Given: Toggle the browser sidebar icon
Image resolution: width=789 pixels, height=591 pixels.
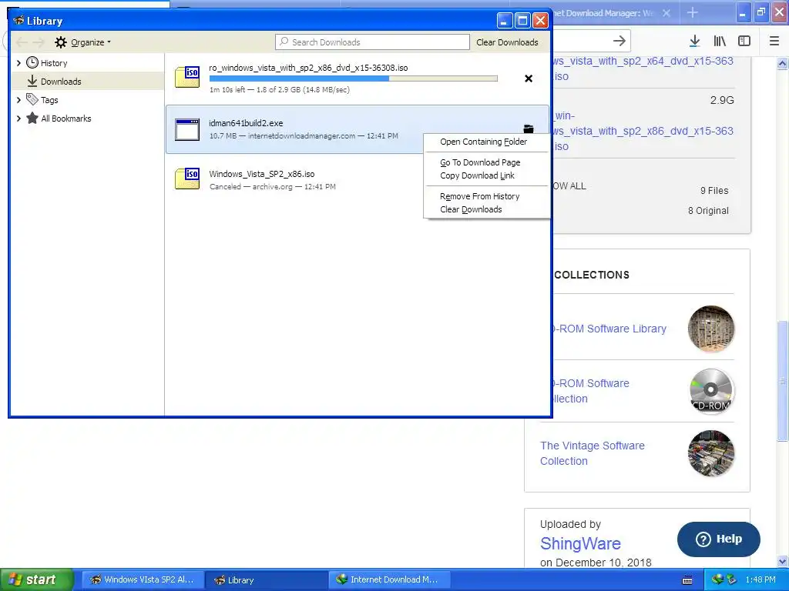Looking at the screenshot, I should click(744, 42).
